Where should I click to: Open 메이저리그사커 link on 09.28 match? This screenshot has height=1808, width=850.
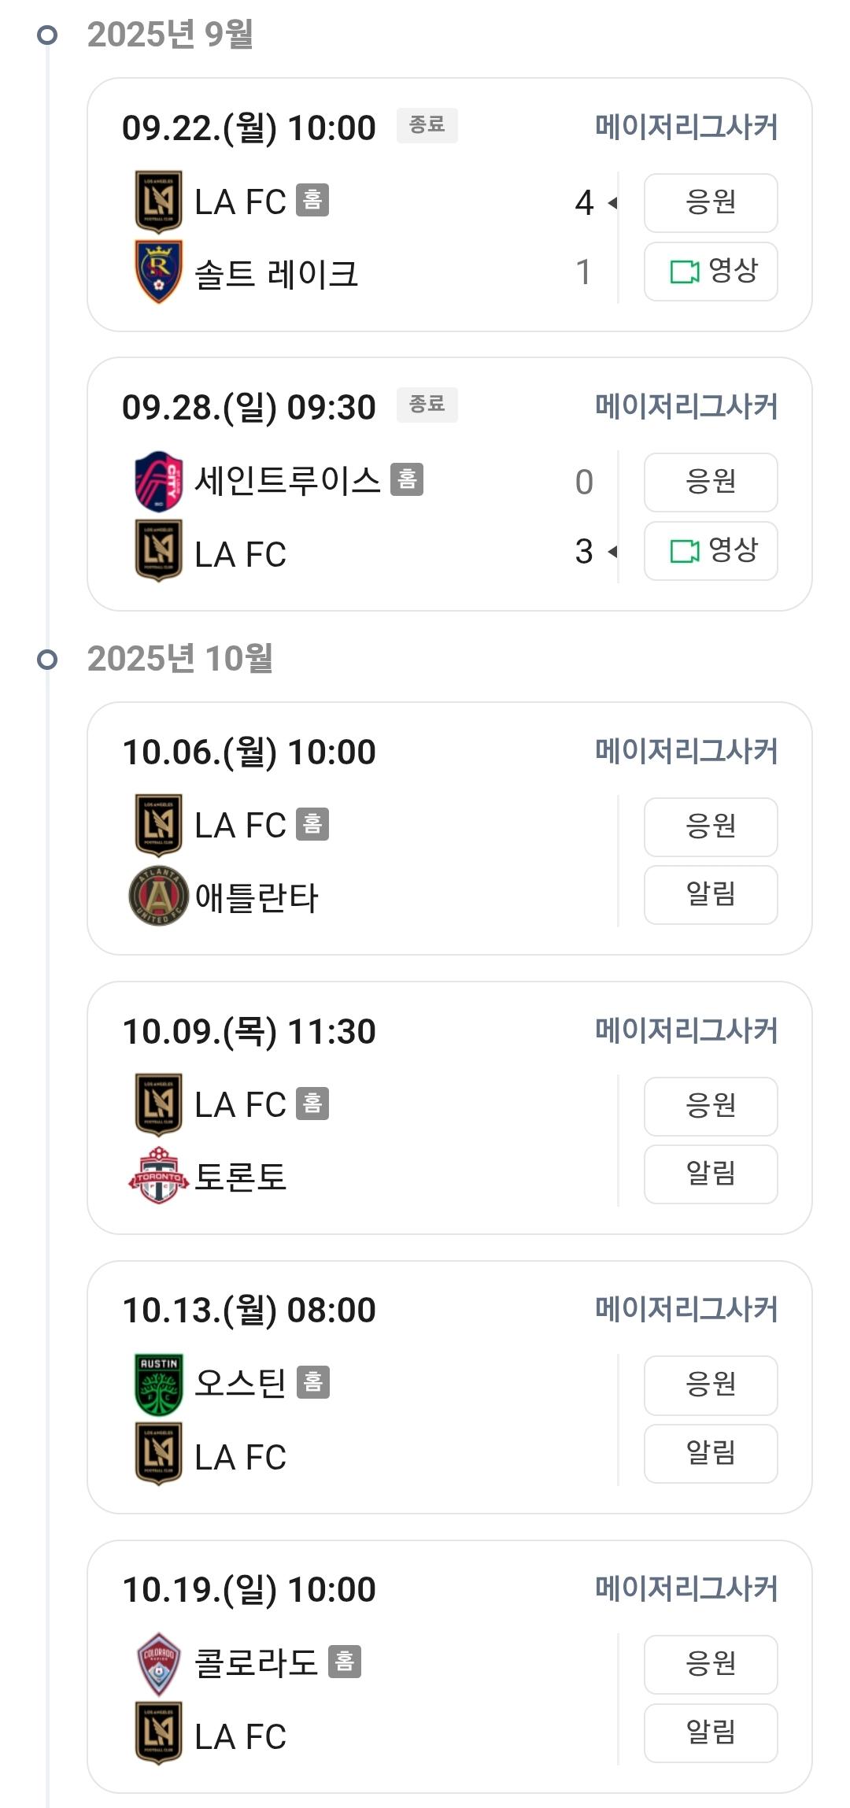(x=686, y=406)
